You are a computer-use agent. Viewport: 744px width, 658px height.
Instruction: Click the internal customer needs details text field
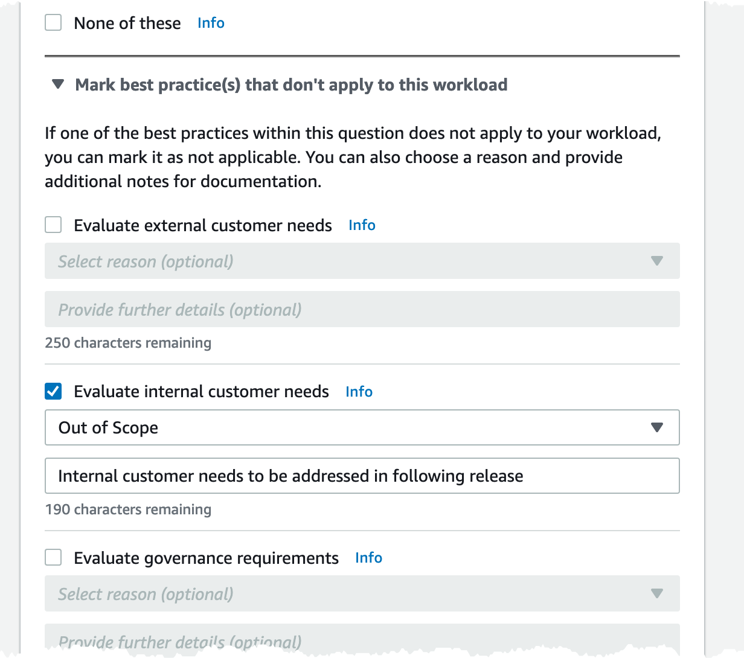[x=362, y=476]
